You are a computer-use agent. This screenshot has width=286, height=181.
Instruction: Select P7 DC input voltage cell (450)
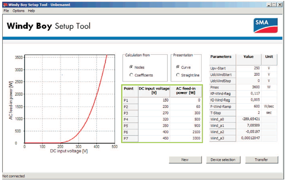pyautogui.click(x=154, y=138)
